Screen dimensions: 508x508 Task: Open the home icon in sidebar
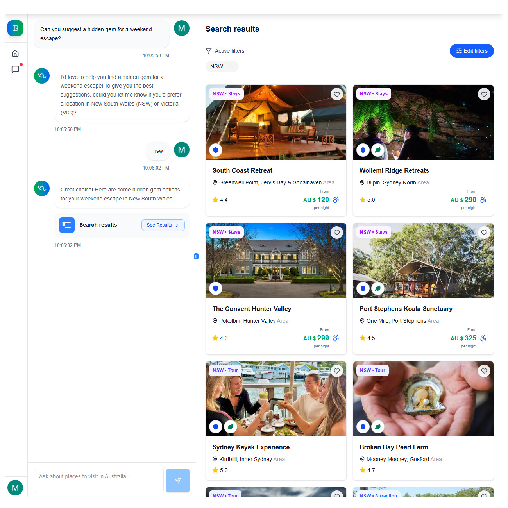coord(15,54)
